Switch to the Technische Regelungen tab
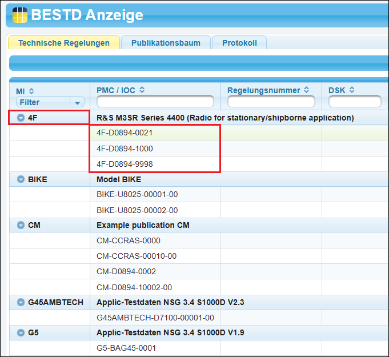This screenshot has width=389, height=357. [64, 43]
